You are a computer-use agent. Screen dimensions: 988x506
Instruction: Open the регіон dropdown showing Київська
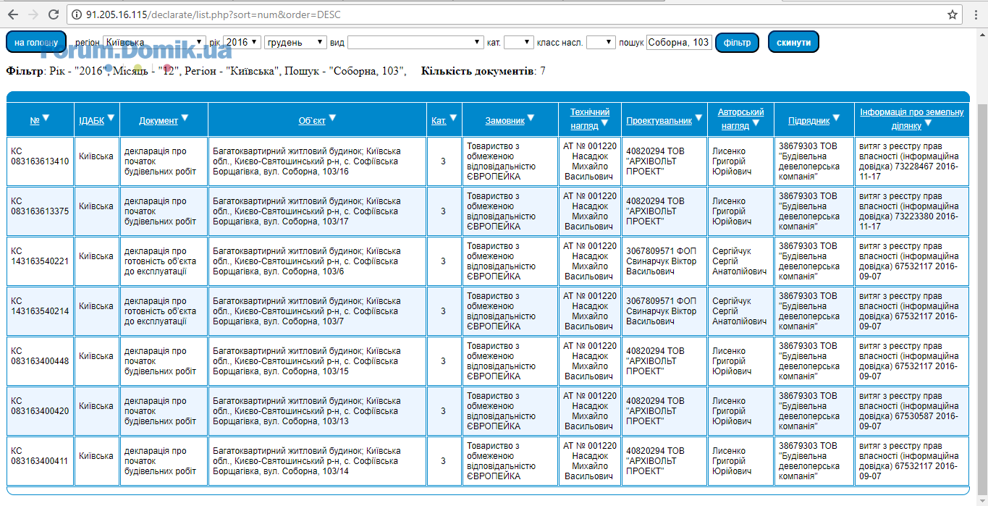click(x=154, y=43)
